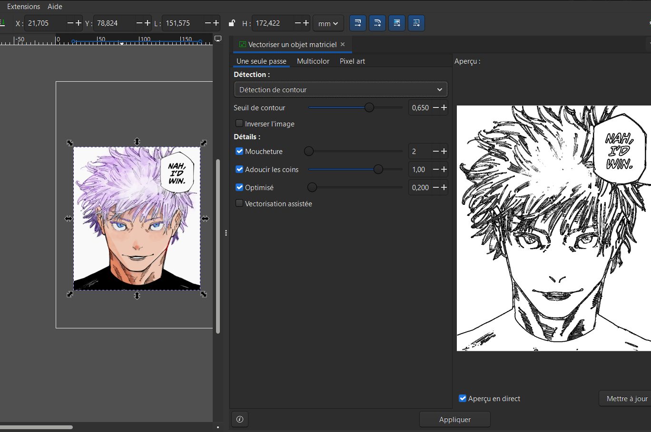Toggle scale stroke width when resizing

pyautogui.click(x=358, y=23)
